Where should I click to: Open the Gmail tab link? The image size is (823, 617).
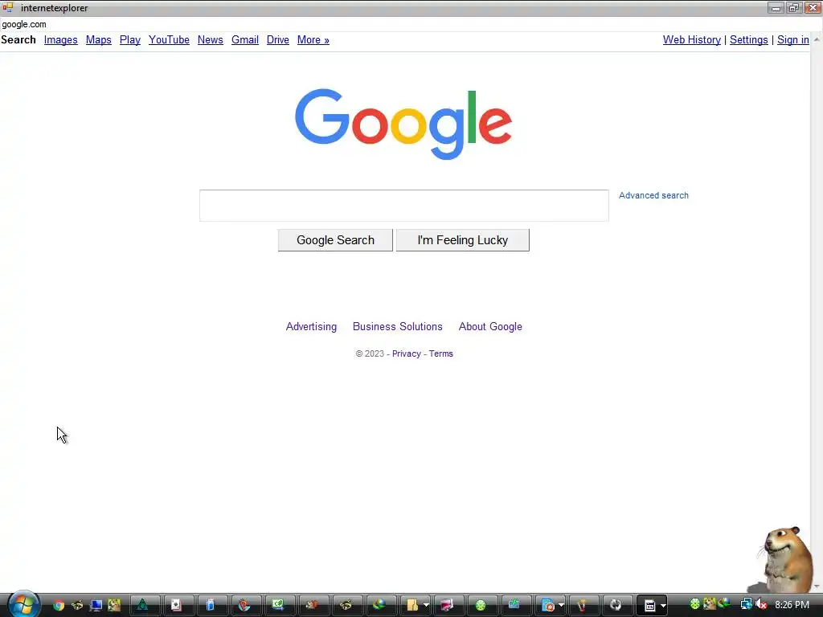click(245, 40)
